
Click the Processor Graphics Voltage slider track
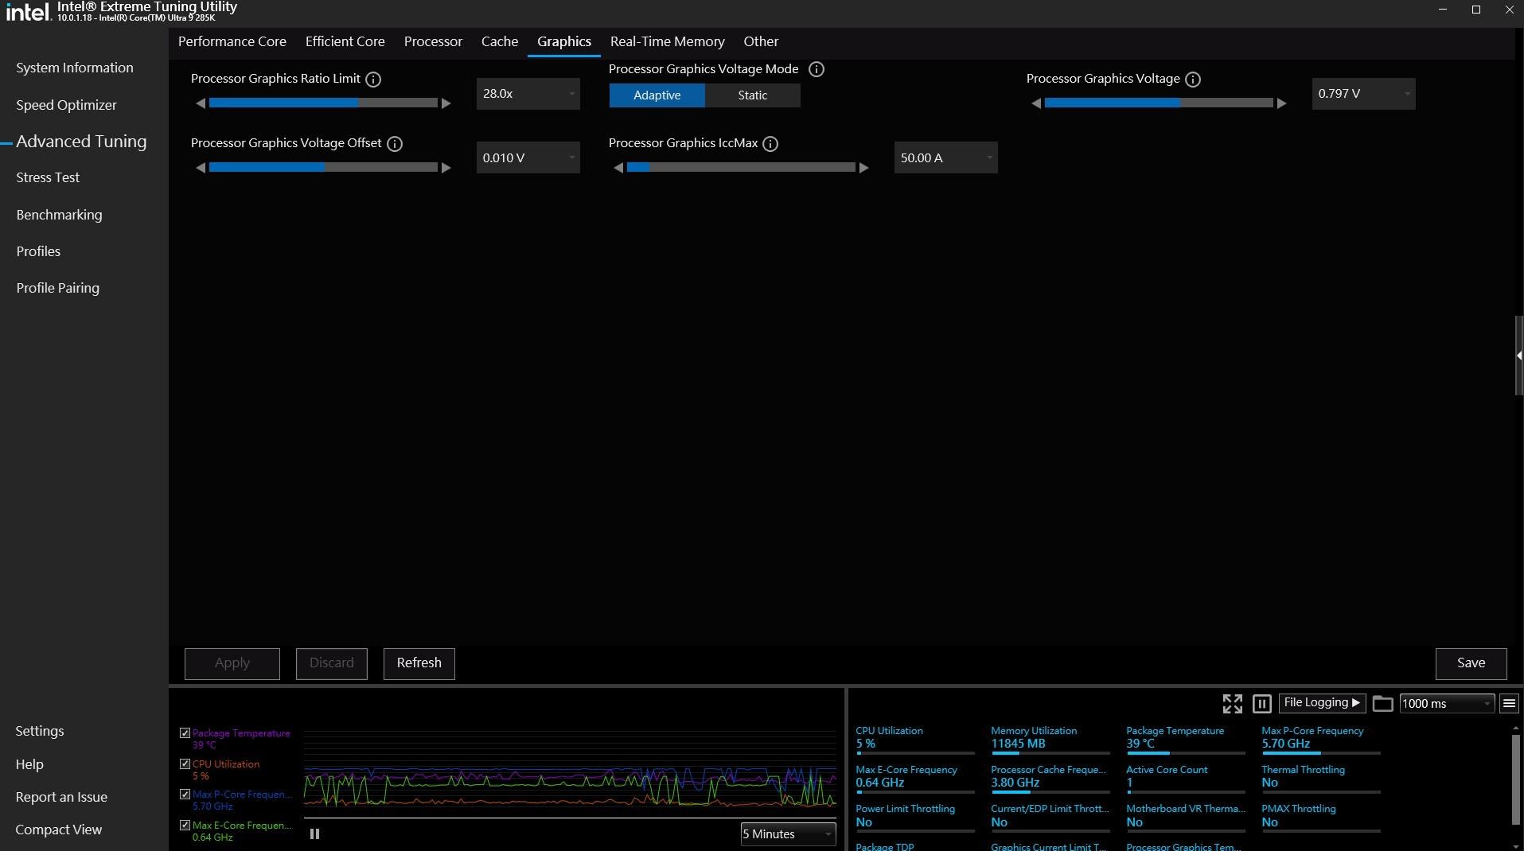point(1159,103)
